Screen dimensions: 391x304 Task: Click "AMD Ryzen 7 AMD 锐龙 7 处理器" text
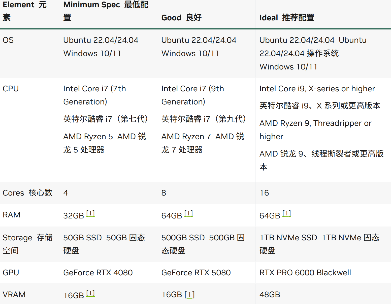click(203, 143)
